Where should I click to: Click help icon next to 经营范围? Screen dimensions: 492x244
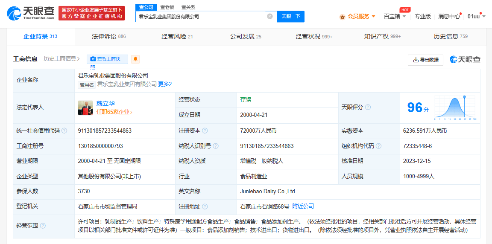point(43,226)
